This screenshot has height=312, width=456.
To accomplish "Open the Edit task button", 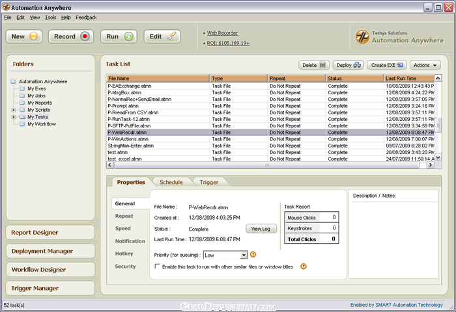I will coord(162,36).
